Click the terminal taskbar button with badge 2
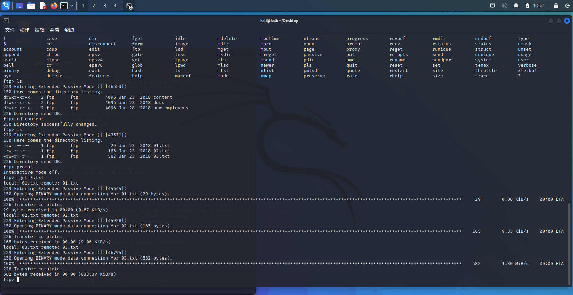 (x=129, y=6)
